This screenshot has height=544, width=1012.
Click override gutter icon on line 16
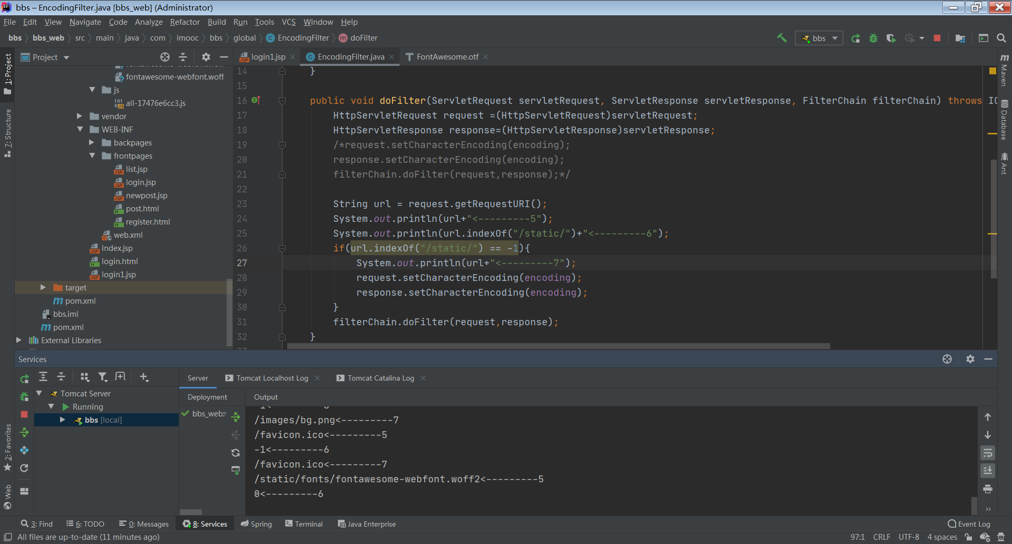tap(256, 100)
